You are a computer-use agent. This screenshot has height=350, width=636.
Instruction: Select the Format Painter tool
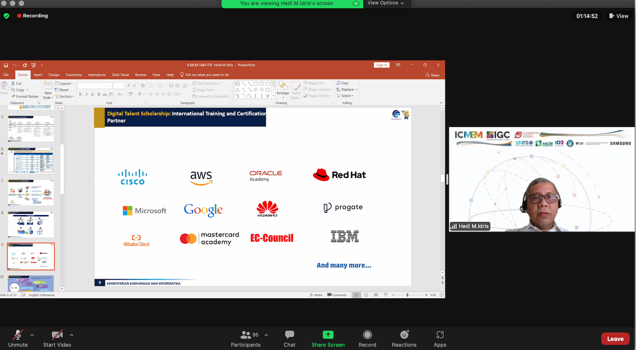[25, 96]
